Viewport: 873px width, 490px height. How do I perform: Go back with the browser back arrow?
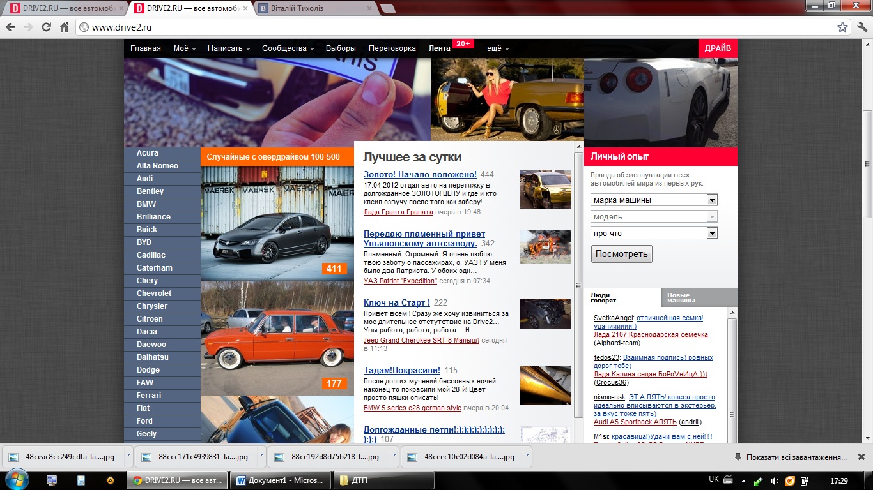coord(10,27)
